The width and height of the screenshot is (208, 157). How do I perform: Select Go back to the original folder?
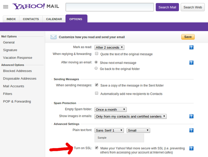97,69
